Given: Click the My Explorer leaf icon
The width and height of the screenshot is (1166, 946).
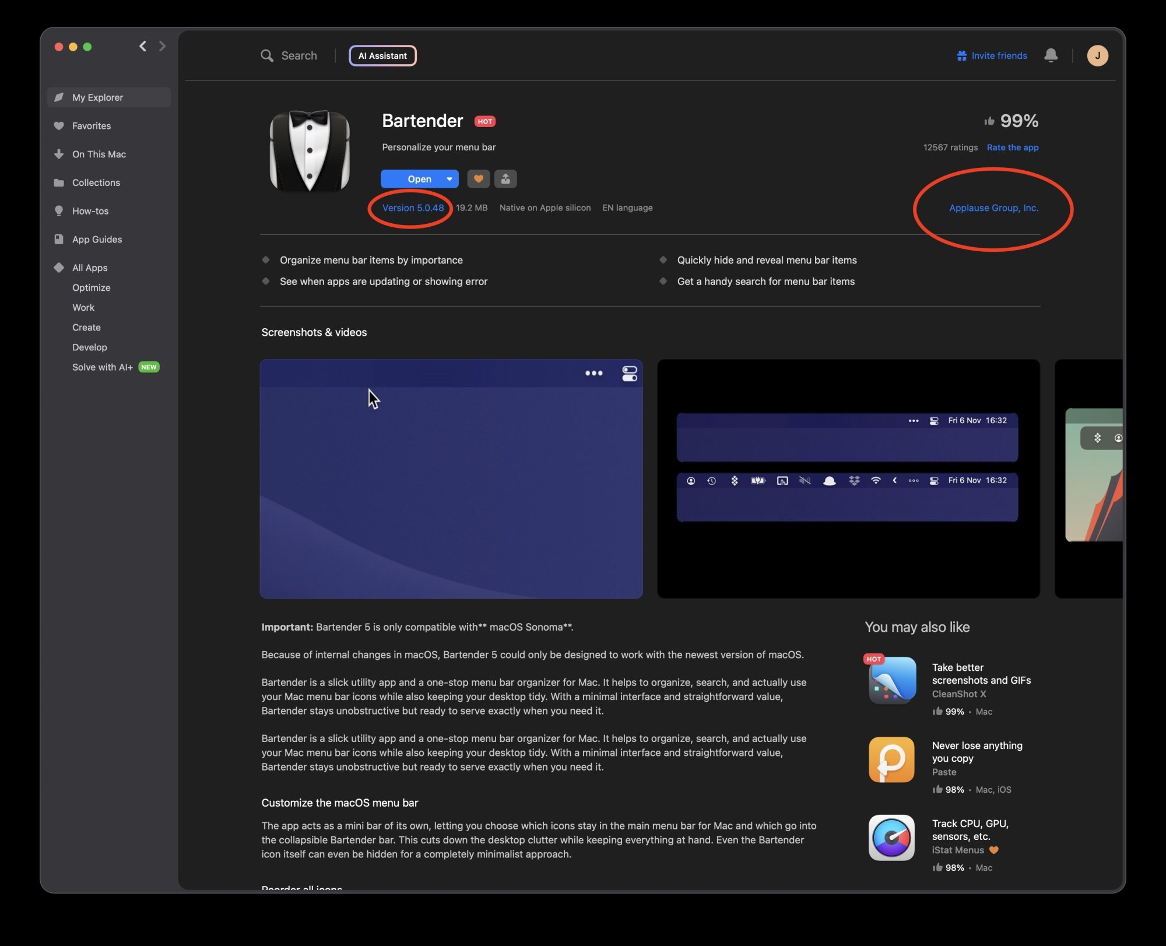Looking at the screenshot, I should [59, 97].
